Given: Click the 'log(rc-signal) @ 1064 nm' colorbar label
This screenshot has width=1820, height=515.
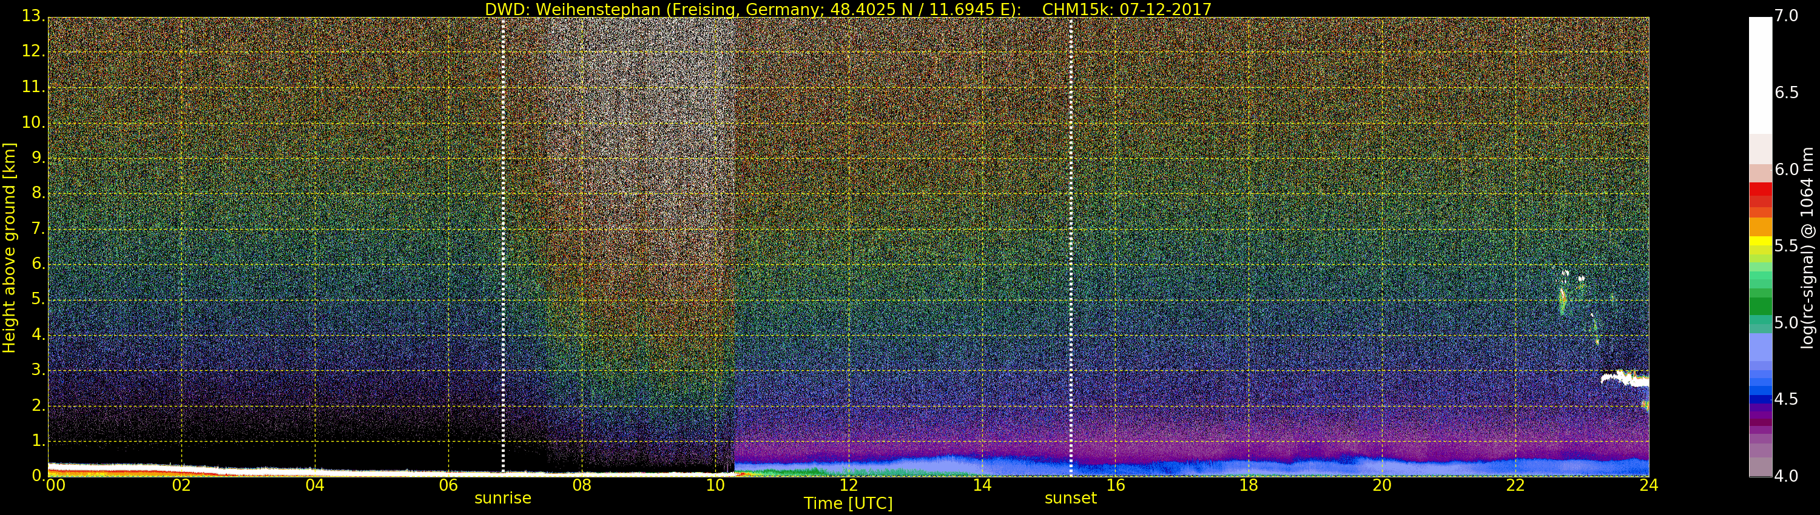Looking at the screenshot, I should click(1807, 247).
